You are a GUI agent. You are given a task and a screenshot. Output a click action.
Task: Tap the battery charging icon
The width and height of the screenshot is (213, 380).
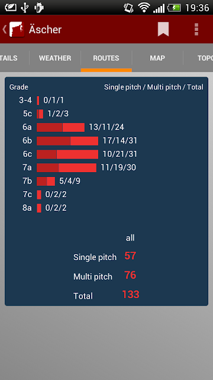pos(175,8)
